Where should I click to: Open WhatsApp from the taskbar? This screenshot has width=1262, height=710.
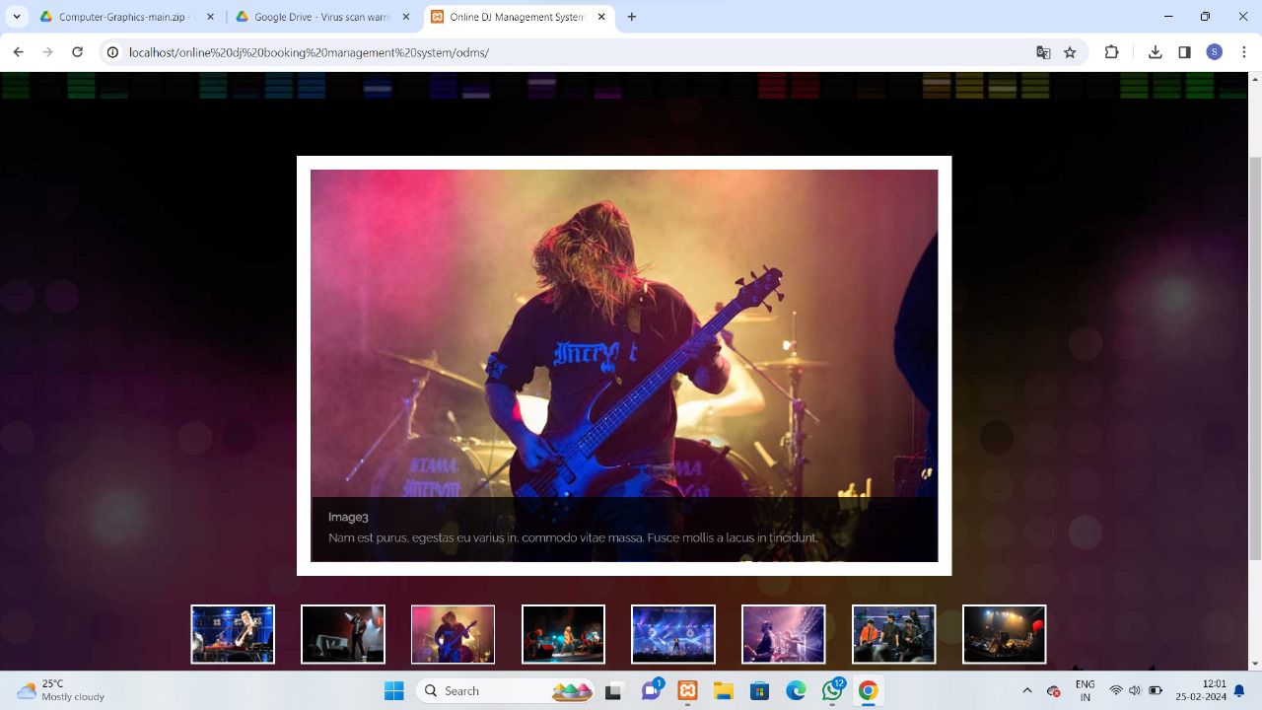pyautogui.click(x=832, y=691)
